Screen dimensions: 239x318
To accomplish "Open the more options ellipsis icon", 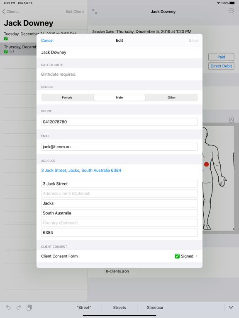I will pos(231,11).
